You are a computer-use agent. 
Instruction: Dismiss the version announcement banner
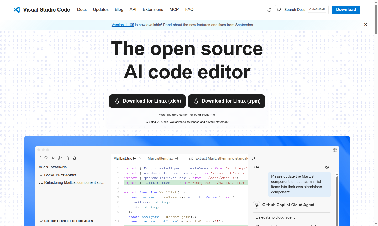(x=366, y=24)
